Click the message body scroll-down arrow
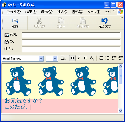125x122 pixels. click(120, 111)
